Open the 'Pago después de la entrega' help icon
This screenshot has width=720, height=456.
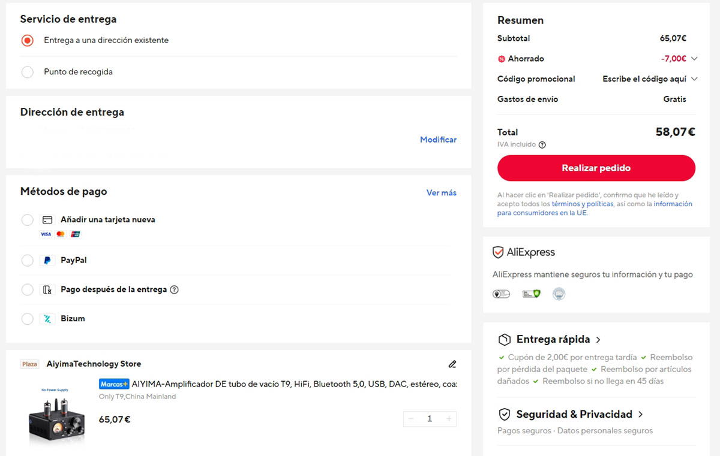(x=174, y=289)
